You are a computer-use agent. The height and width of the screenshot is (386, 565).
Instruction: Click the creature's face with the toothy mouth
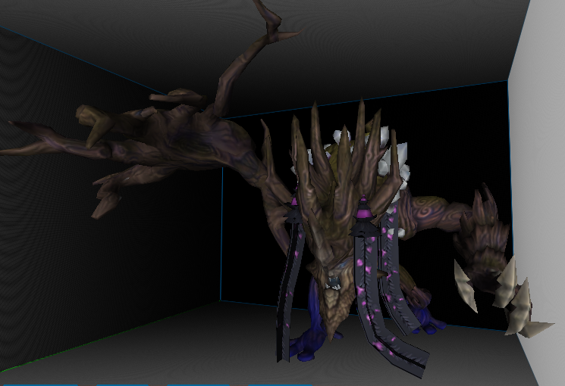click(x=333, y=288)
